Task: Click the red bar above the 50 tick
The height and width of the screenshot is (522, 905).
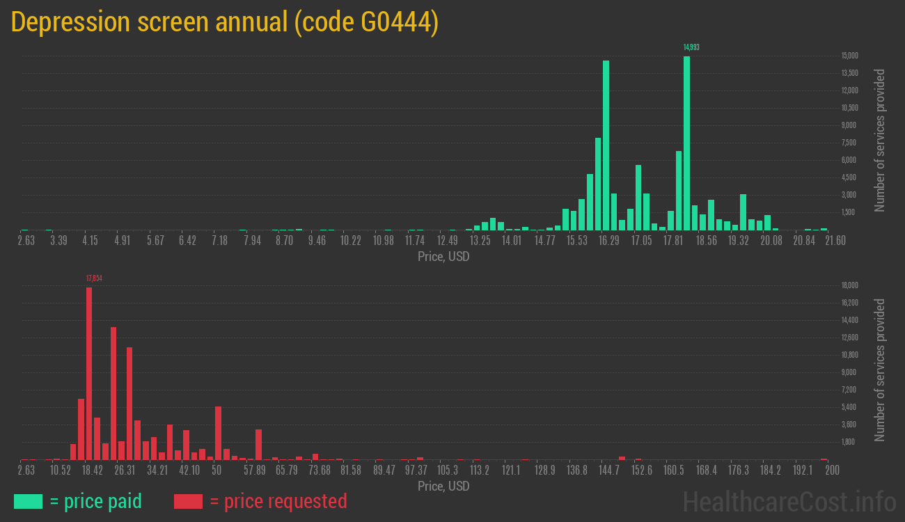Action: tap(218, 432)
